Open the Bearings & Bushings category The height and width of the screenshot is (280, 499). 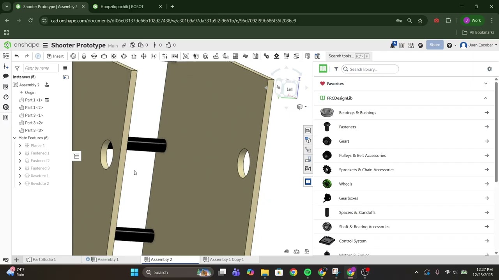coord(404,113)
